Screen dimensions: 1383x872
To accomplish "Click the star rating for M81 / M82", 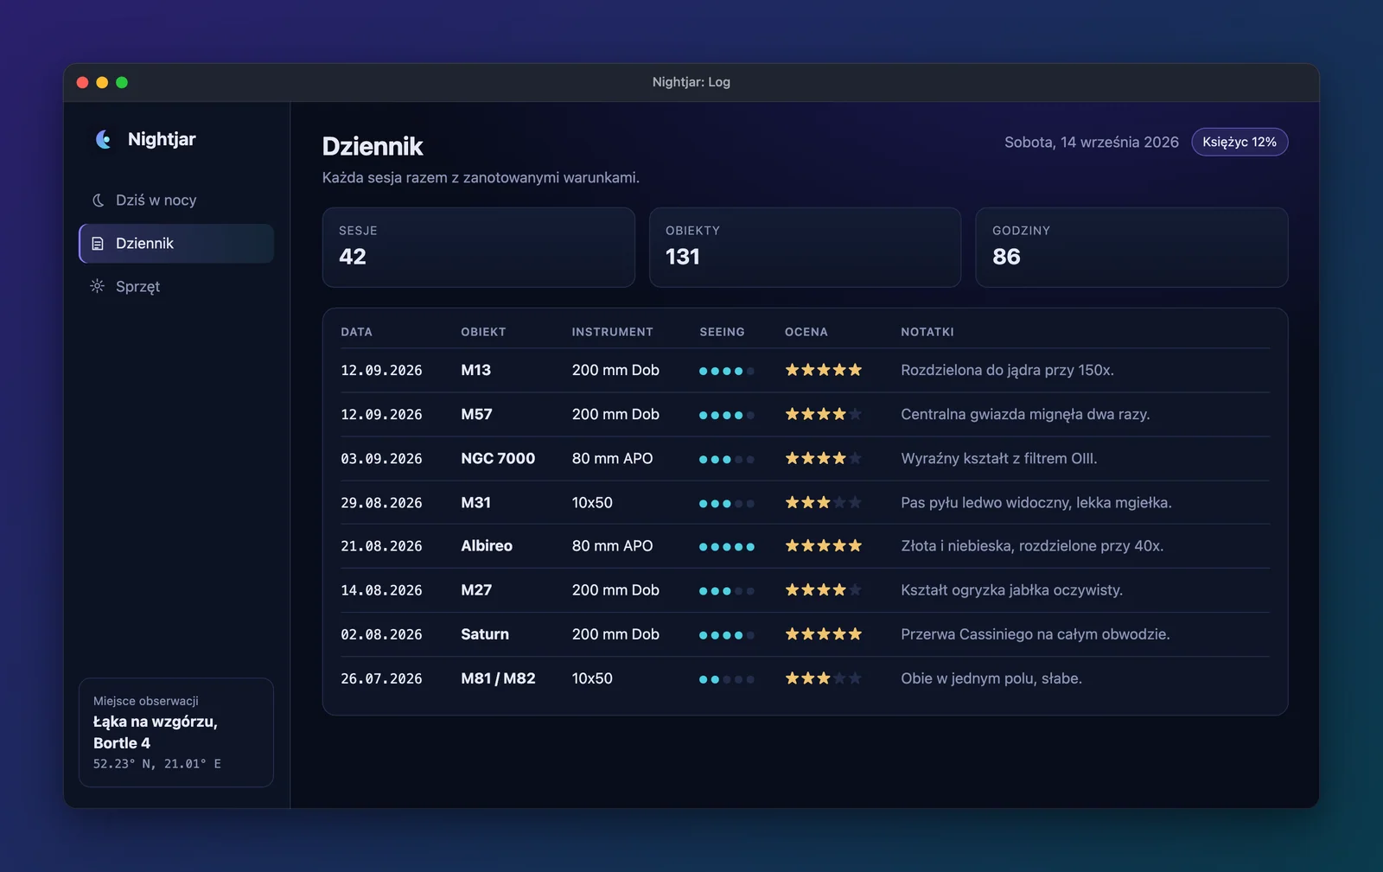I will pos(823,678).
